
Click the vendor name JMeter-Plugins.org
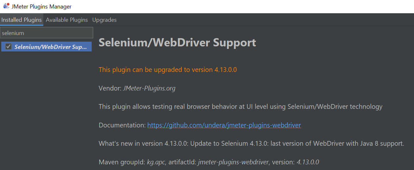pos(149,88)
